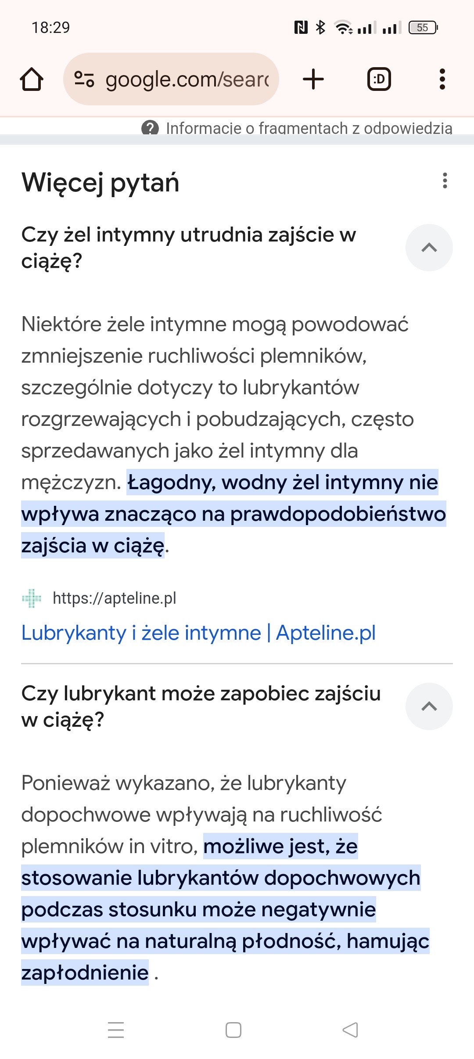Click the https://apteline.pl source URL
The width and height of the screenshot is (474, 1059).
point(114,598)
